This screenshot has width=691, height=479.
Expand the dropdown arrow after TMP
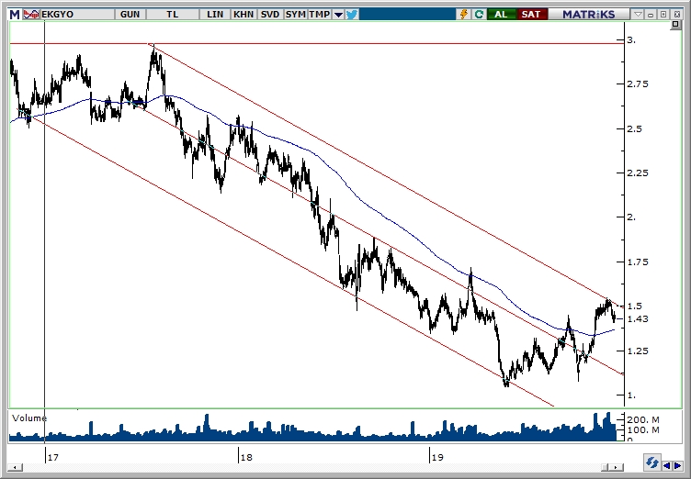pyautogui.click(x=338, y=15)
